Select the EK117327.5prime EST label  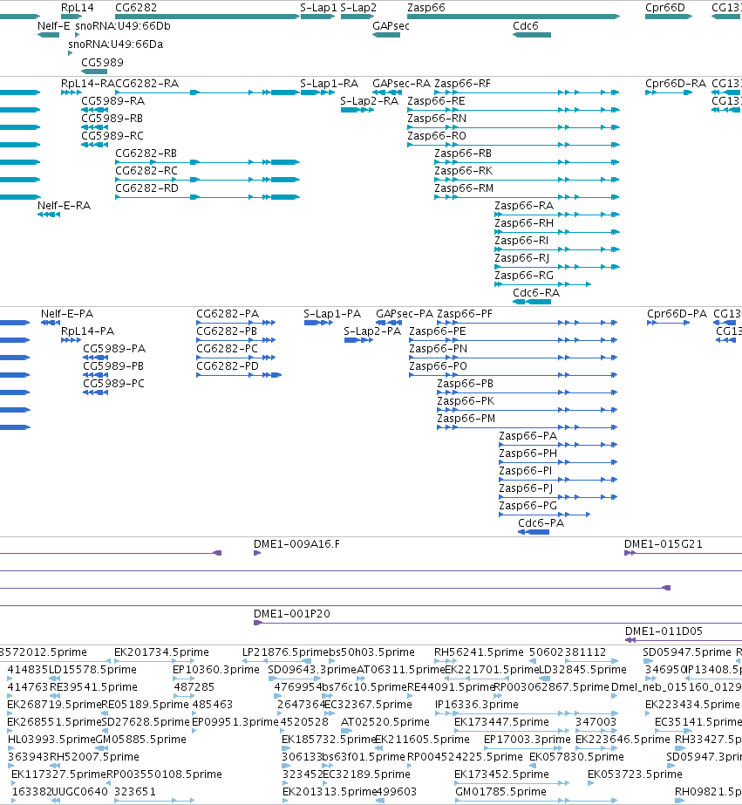pyautogui.click(x=58, y=774)
